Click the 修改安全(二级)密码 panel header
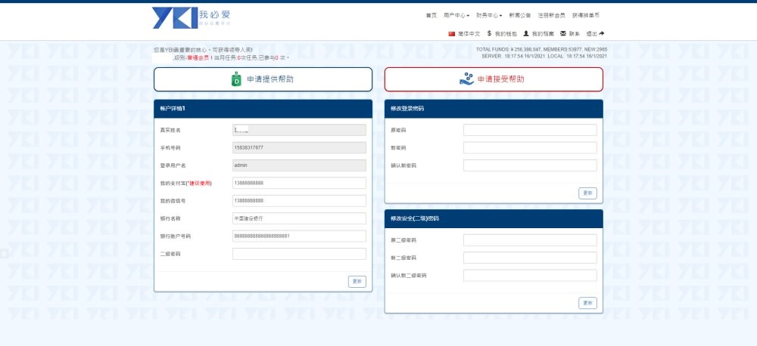Screen dimensions: 757x346 (494, 219)
